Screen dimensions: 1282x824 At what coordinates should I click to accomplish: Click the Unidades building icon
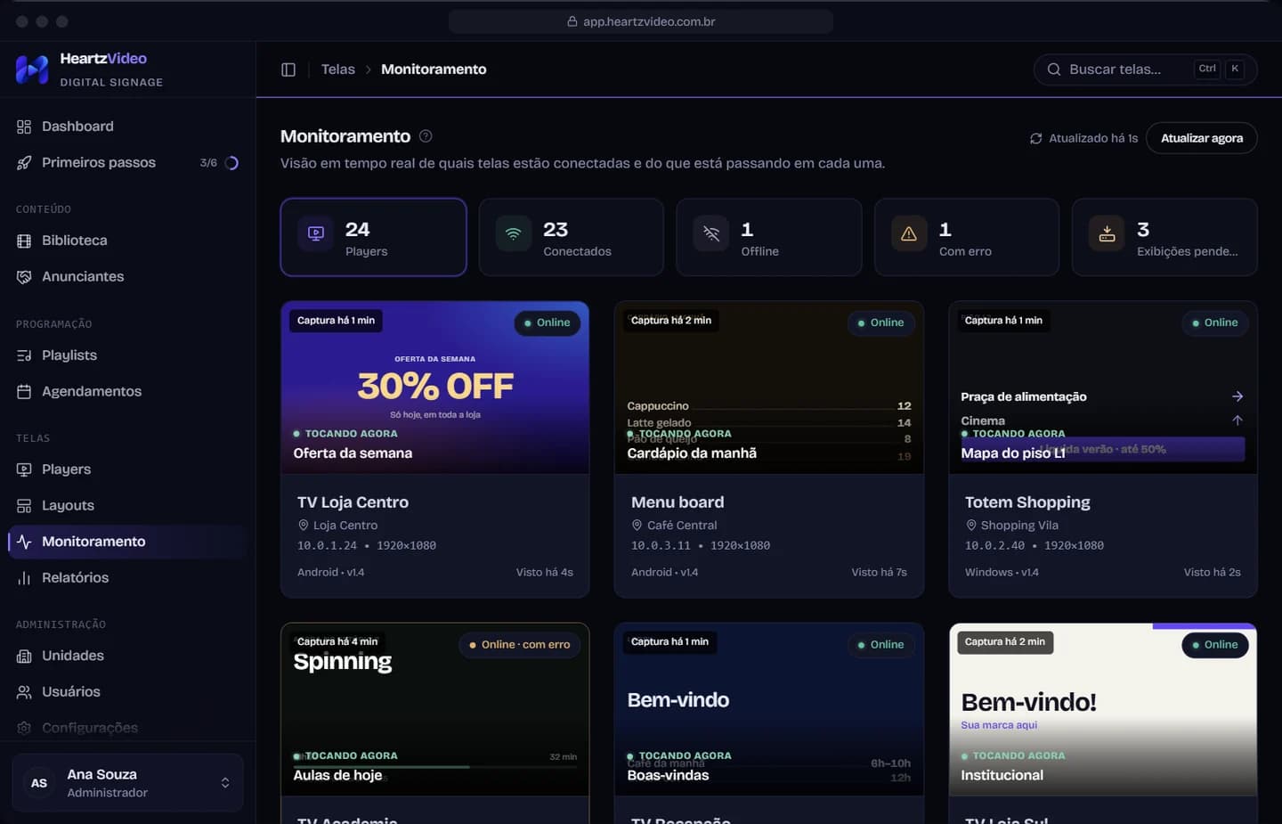click(24, 656)
